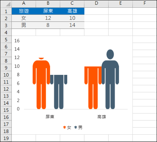Click cell with value 12 in the table
The image size is (157, 142).
click(x=48, y=18)
